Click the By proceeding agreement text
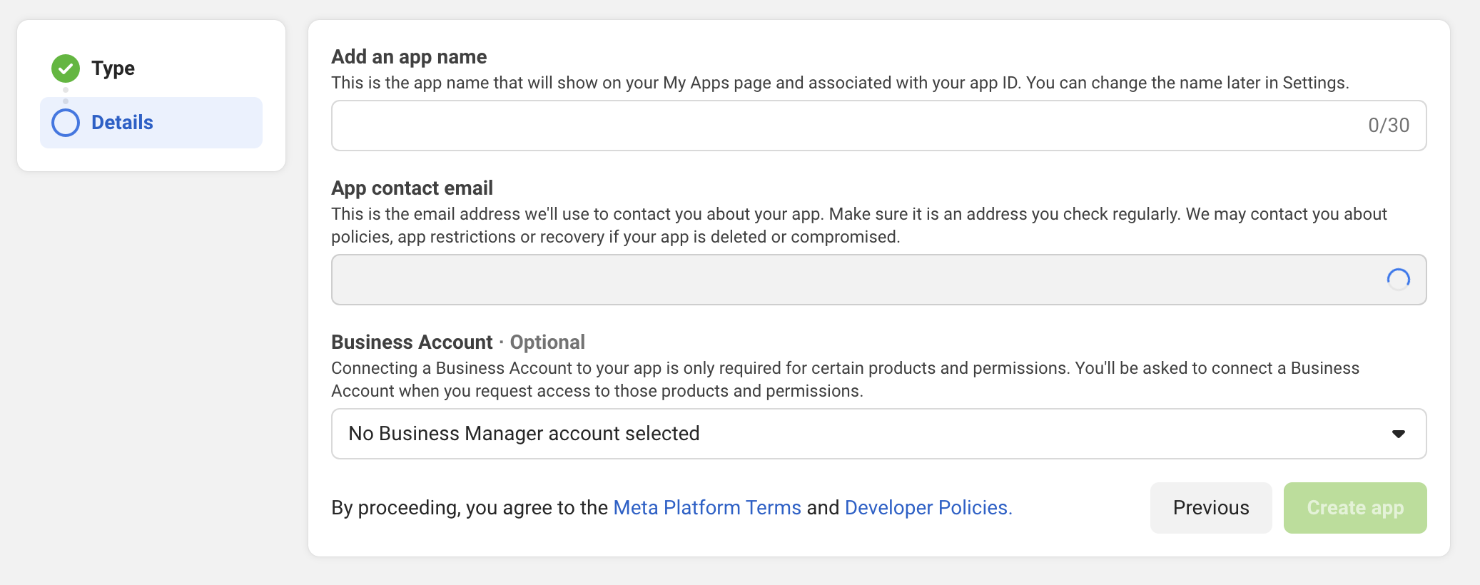 [x=469, y=508]
